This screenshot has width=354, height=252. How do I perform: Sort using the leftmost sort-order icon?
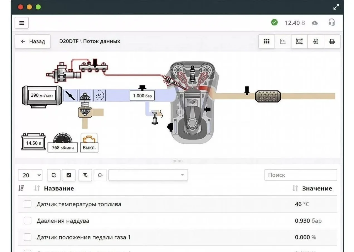click(x=21, y=189)
